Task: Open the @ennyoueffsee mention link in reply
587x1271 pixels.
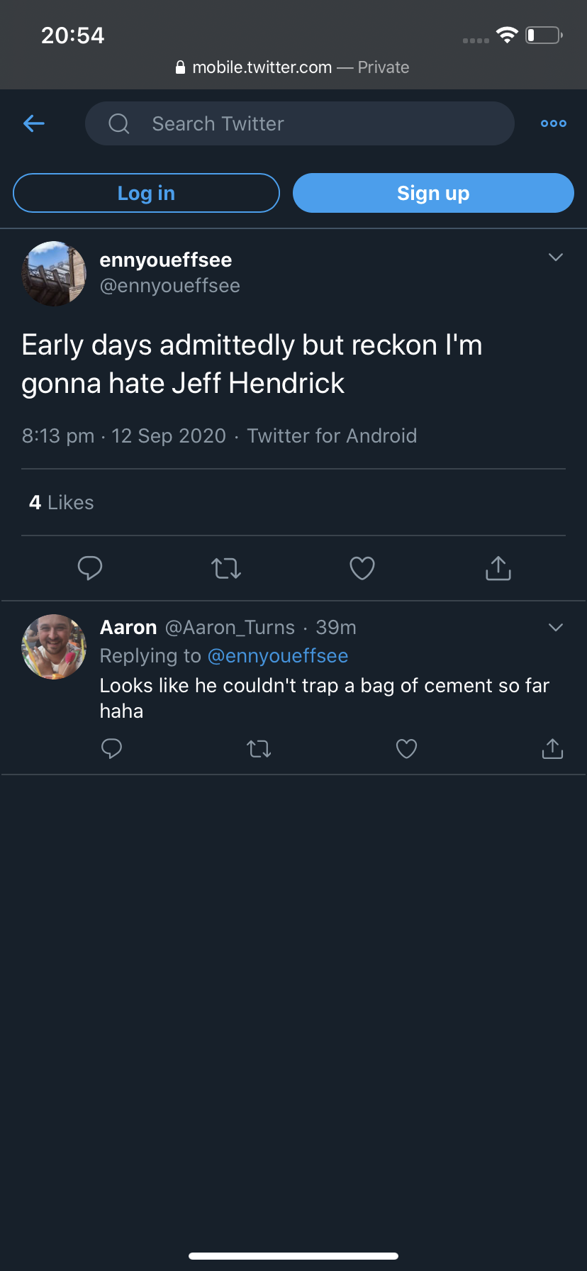Action: coord(278,656)
